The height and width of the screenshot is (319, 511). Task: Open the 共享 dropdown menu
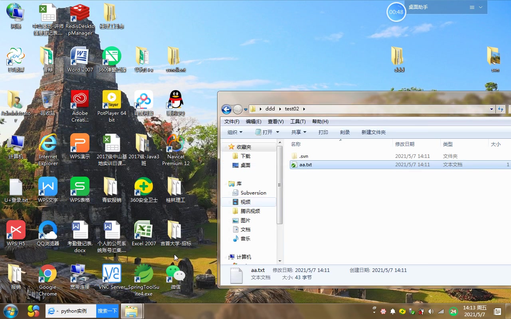pos(299,132)
